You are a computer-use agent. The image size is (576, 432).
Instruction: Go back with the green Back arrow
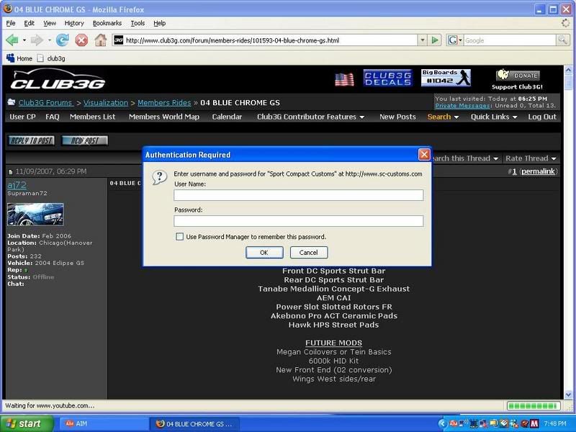(12, 40)
